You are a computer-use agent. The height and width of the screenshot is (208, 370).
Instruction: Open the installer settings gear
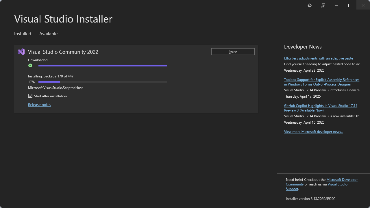[310, 5]
